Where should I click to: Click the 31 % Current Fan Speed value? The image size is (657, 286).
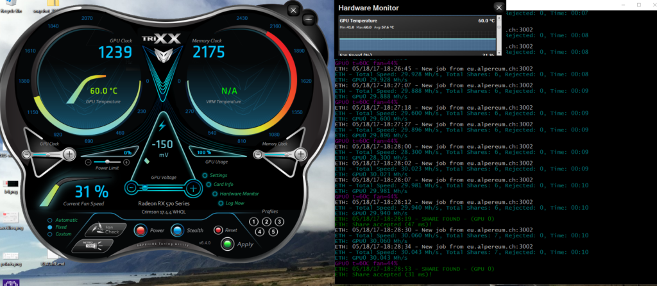(x=92, y=192)
